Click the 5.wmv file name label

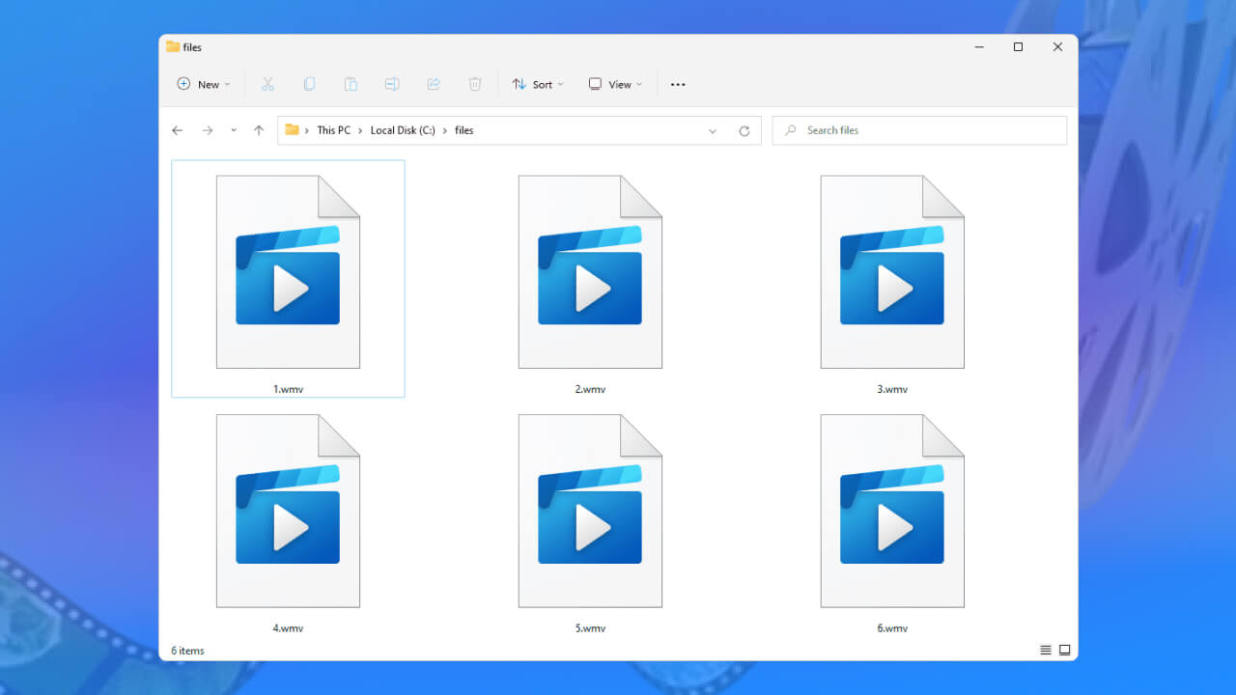tap(590, 627)
